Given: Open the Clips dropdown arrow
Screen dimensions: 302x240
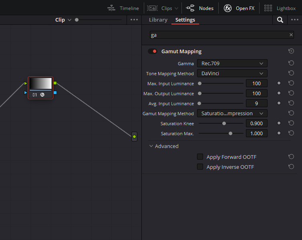Looking at the screenshot, I should (176, 8).
